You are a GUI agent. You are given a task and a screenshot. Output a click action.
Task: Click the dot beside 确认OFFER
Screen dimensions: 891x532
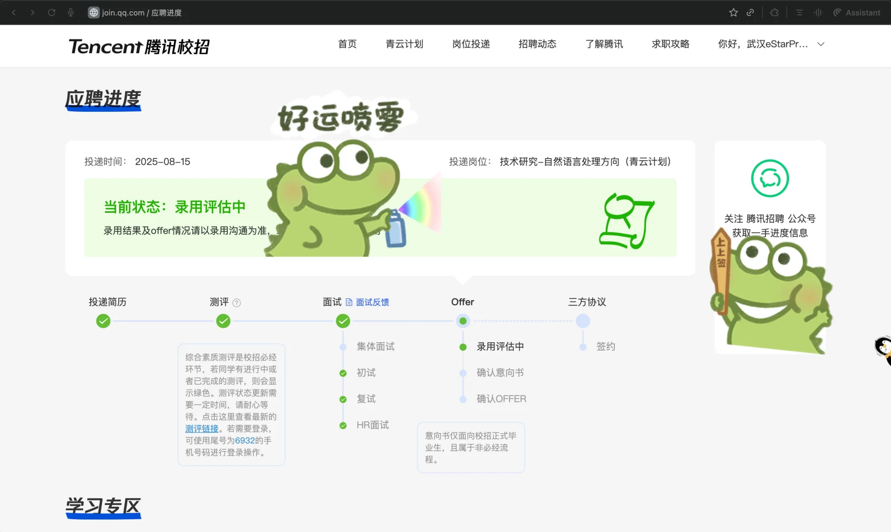pyautogui.click(x=463, y=399)
